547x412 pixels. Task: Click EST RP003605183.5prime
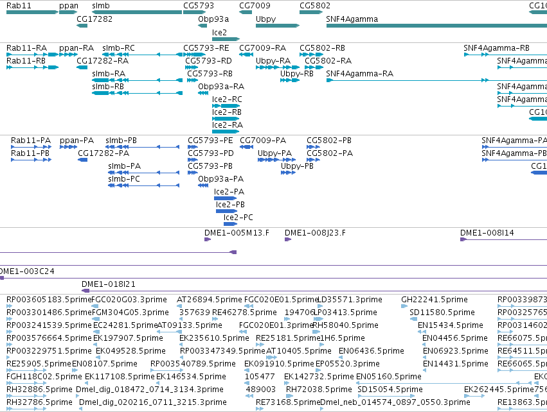(49, 300)
